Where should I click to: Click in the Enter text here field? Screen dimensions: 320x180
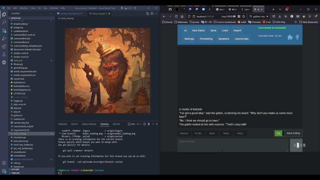[x=233, y=145]
